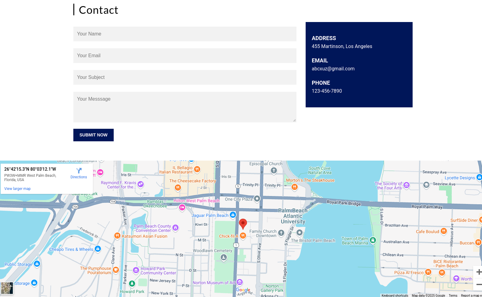Select Hilton West Palm Beach hotel icon
Screen dimensions: 482x297
(182, 208)
